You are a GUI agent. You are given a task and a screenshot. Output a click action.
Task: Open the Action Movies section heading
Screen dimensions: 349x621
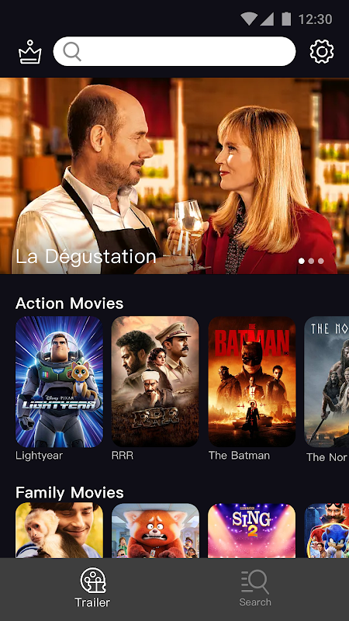pyautogui.click(x=69, y=304)
